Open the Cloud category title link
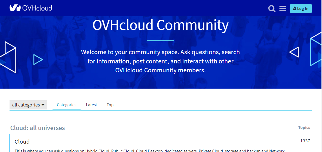322x152 pixels. pos(22,142)
